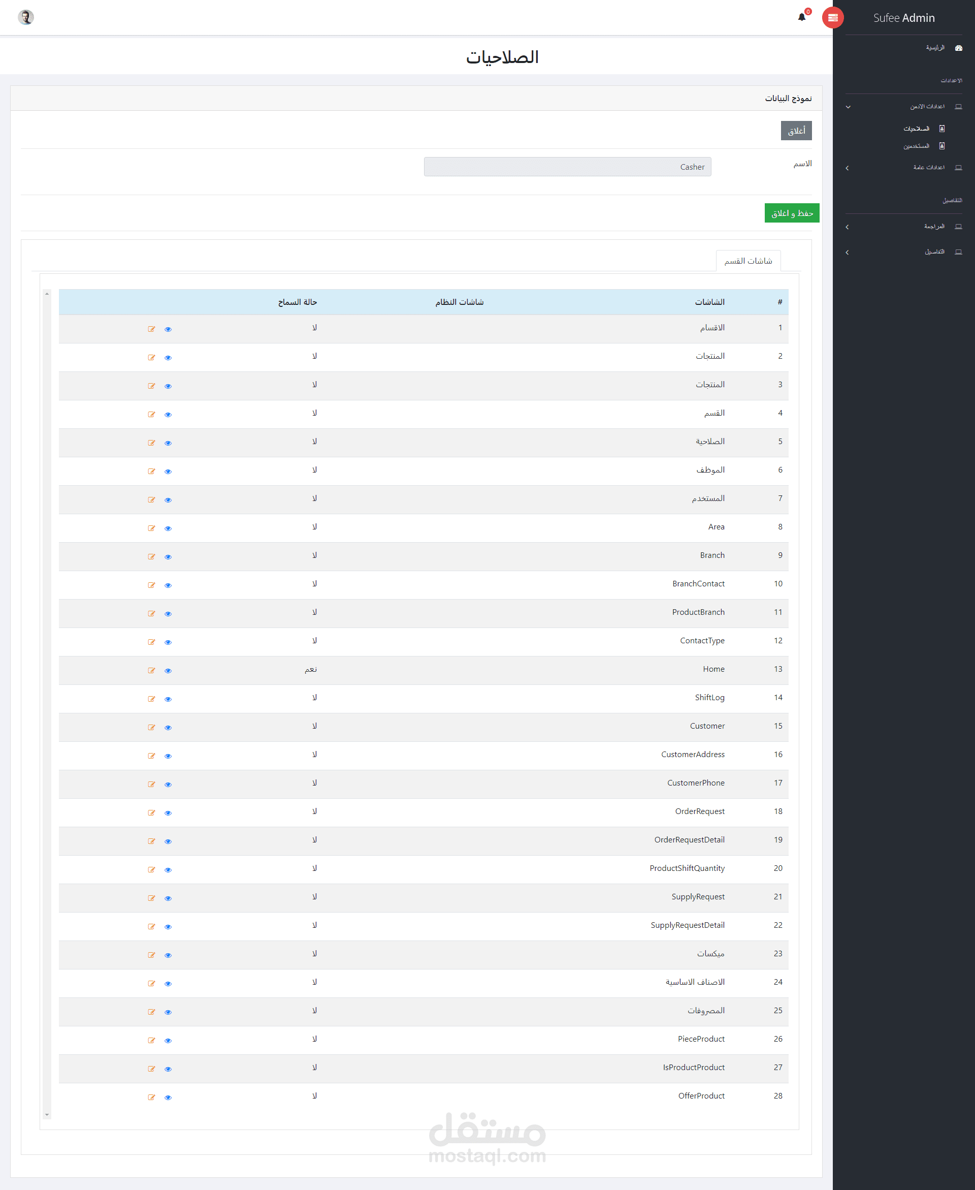The image size is (975, 1190).
Task: View the Area row via eye icon
Action: [168, 528]
